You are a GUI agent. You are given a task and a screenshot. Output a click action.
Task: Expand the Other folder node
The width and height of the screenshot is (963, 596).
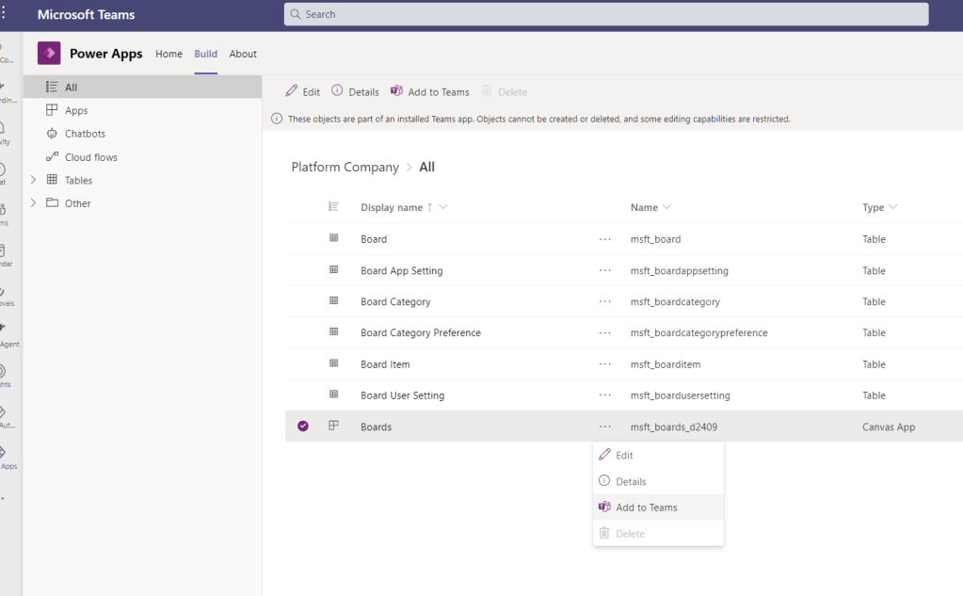coord(34,203)
